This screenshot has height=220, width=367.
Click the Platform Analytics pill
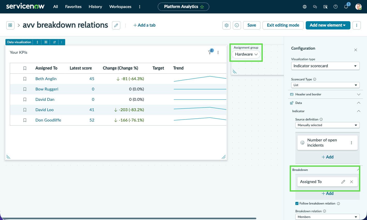pyautogui.click(x=183, y=7)
